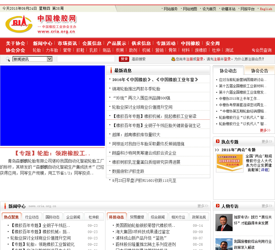Select the 轮胎 branch link
This screenshot has height=250, width=275.
point(37,50)
